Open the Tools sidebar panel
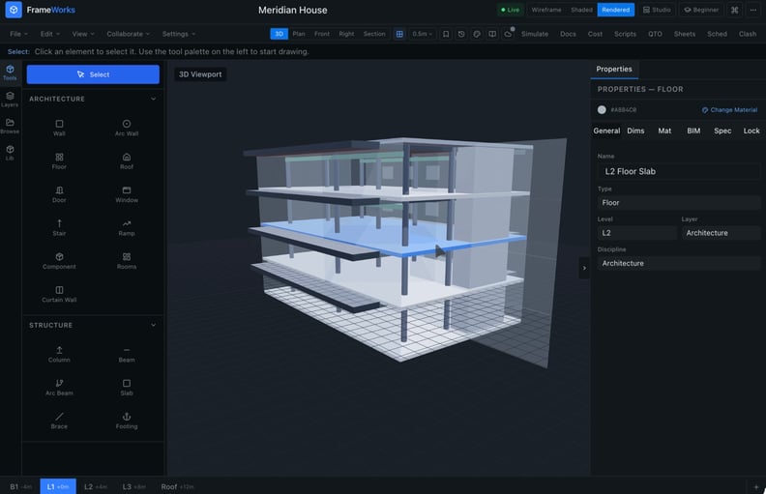Viewport: 766px width, 494px height. (x=10, y=73)
